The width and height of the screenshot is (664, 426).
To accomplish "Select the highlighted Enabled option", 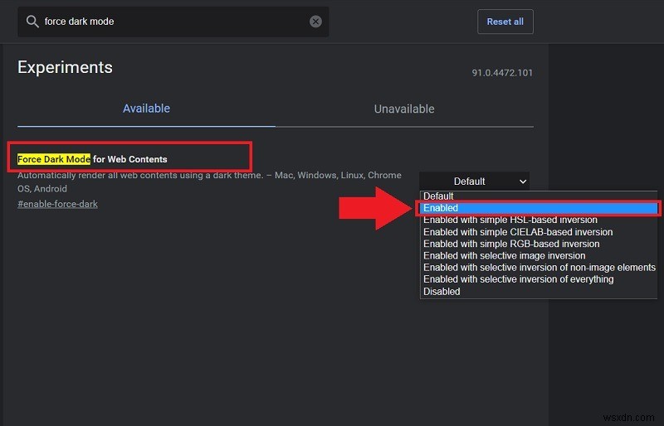I will [x=441, y=208].
